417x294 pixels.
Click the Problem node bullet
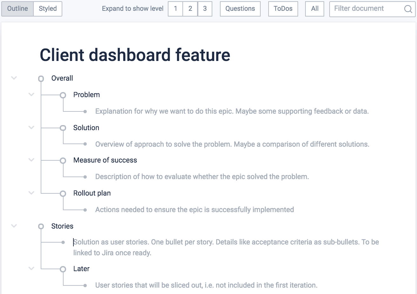point(63,95)
